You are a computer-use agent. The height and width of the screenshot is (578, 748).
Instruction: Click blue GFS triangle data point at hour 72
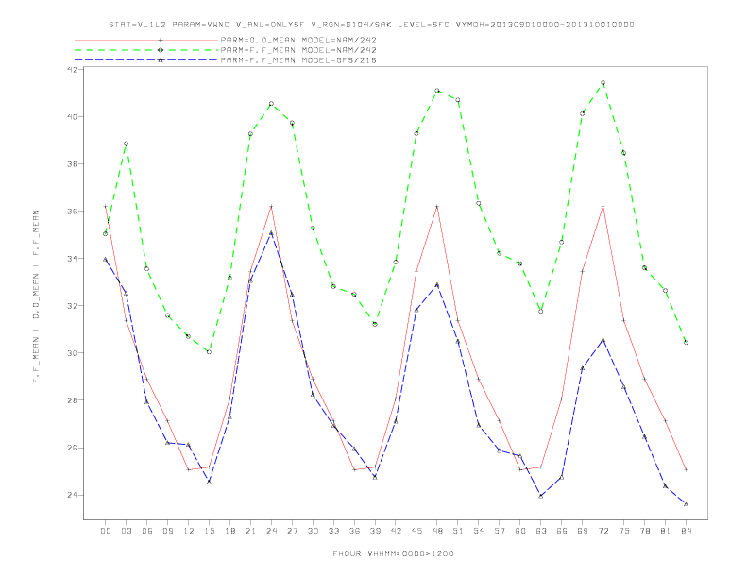[x=603, y=340]
